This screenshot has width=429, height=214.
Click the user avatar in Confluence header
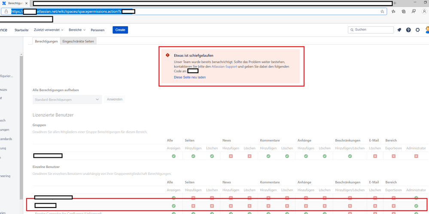point(427,30)
